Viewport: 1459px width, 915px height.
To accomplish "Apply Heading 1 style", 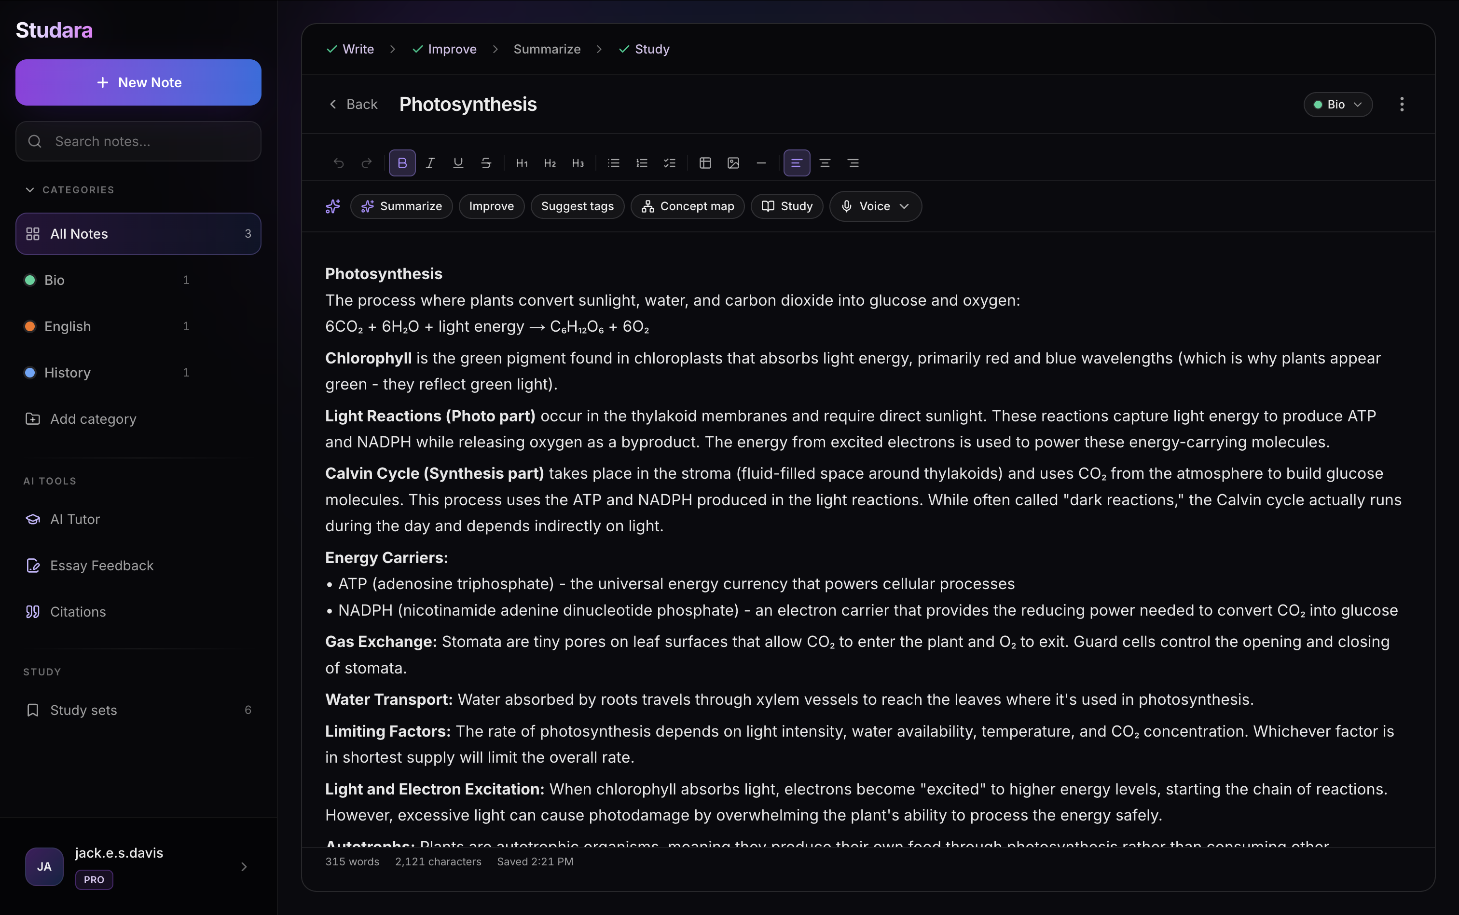I will tap(522, 163).
